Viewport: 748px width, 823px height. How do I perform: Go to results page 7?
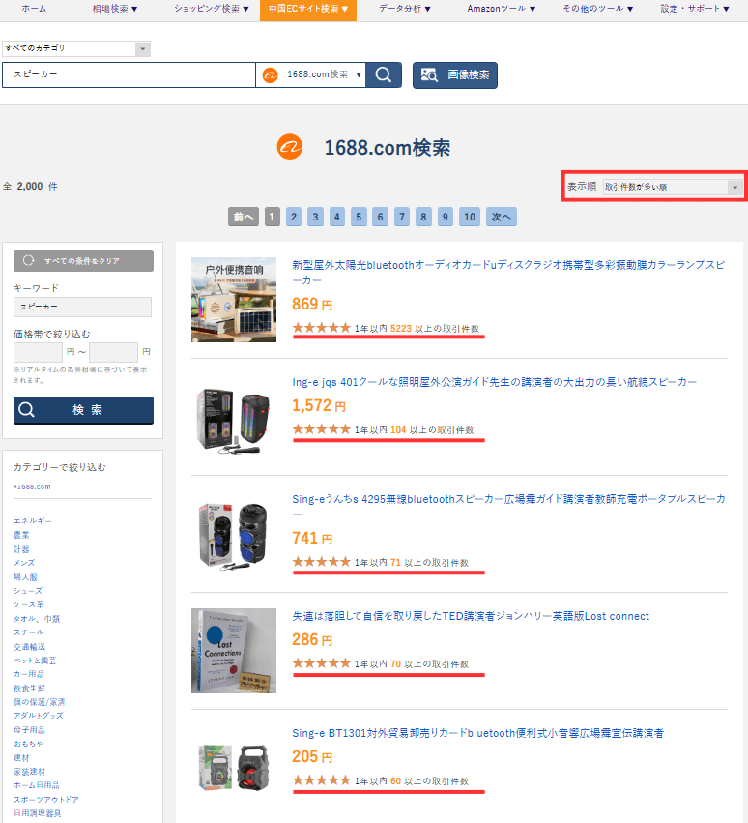pos(402,217)
